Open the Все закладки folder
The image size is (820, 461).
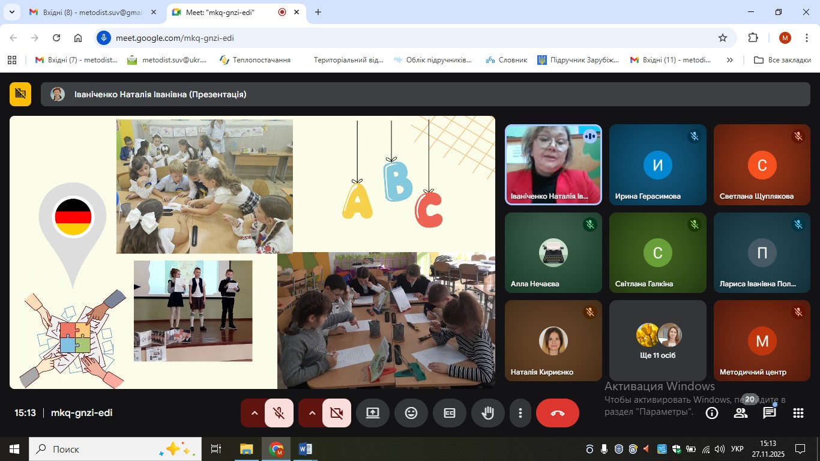click(x=782, y=60)
